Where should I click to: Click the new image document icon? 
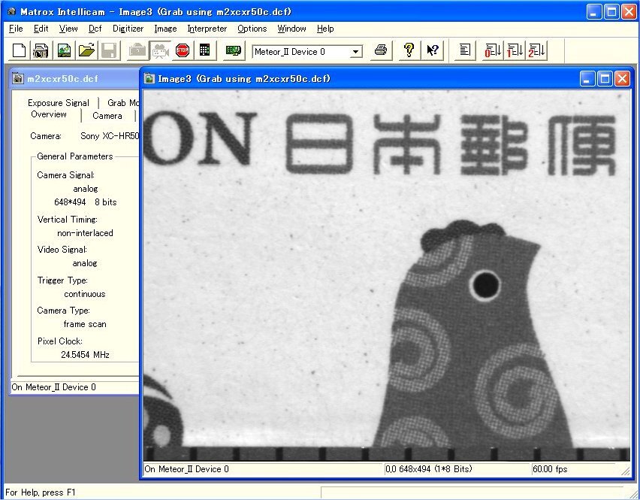(x=64, y=51)
